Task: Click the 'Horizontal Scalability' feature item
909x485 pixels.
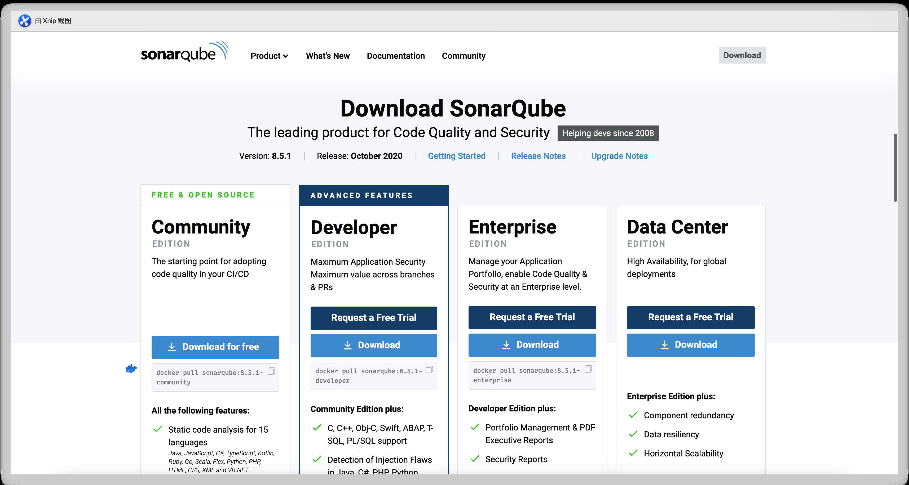Action: [x=683, y=453]
